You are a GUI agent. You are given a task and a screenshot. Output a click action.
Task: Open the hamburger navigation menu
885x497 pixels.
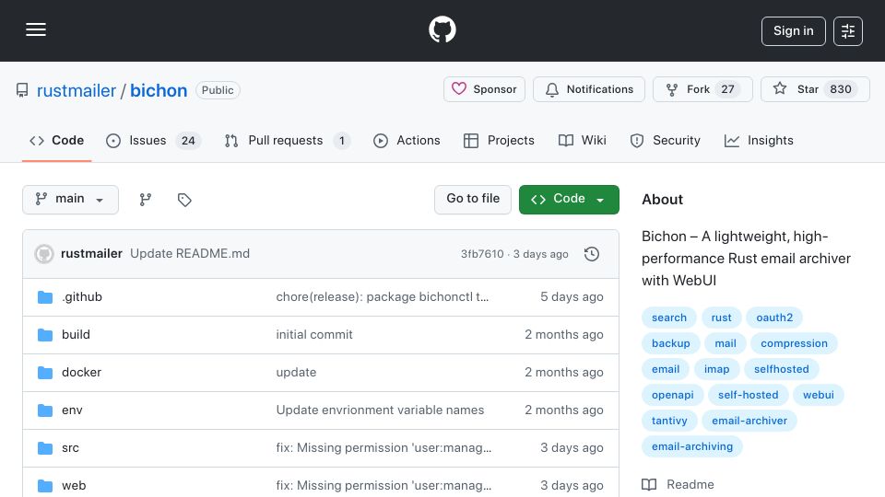36,29
